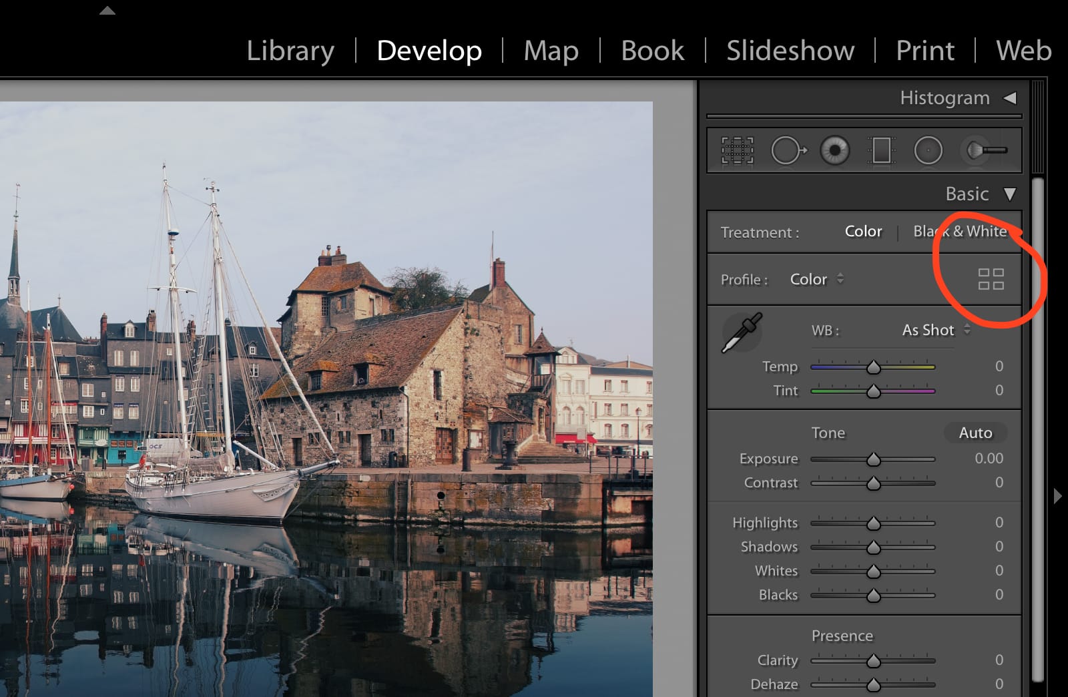Open the Print module
The image size is (1068, 697).
(x=925, y=51)
